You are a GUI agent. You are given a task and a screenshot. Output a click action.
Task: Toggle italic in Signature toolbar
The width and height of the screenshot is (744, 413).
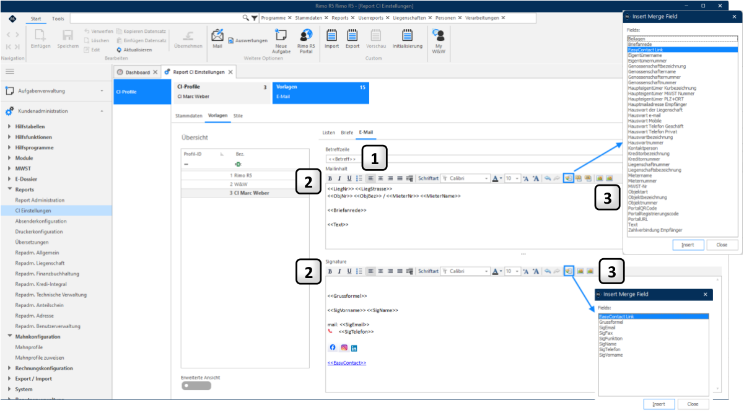[339, 271]
